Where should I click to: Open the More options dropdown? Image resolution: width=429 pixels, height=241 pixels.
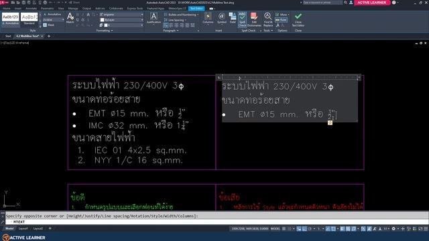(x=282, y=15)
